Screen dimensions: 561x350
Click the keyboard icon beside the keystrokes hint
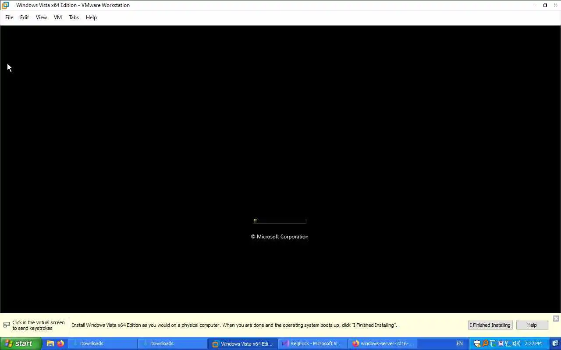tap(7, 325)
